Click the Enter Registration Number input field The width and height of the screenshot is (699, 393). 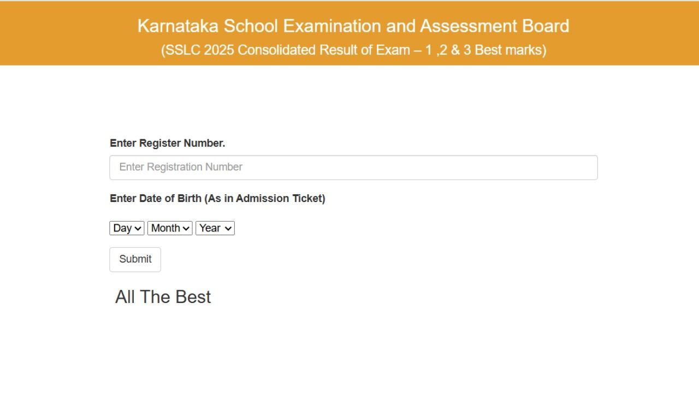(353, 168)
